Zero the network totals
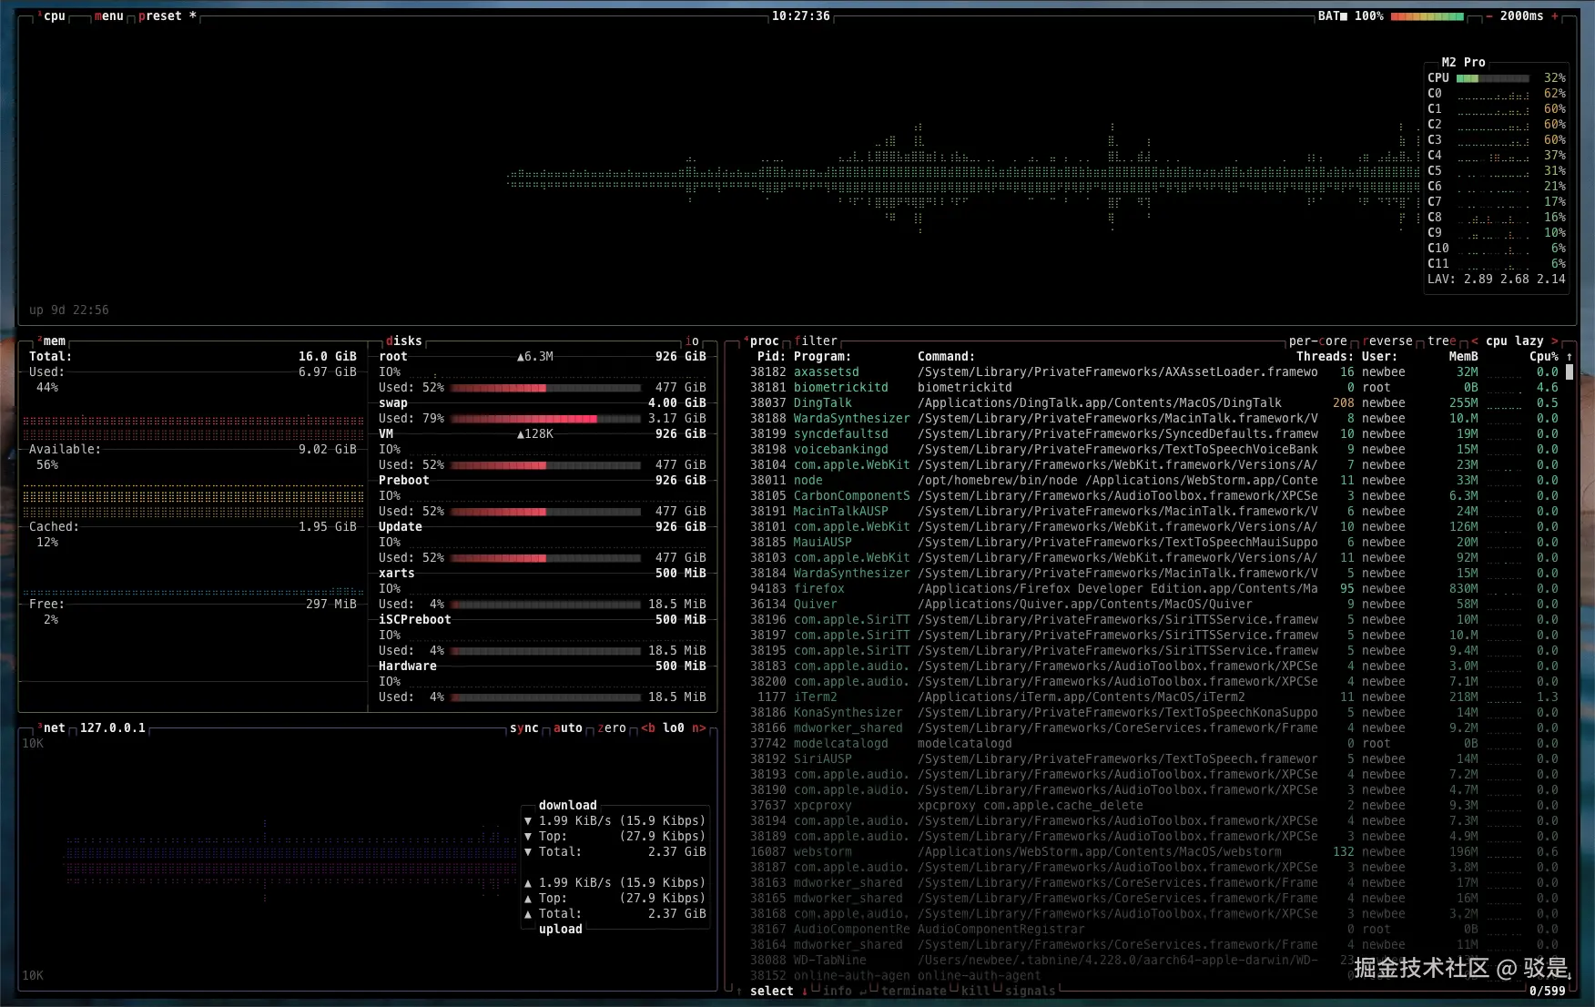Viewport: 1595px width, 1007px height. 612,728
